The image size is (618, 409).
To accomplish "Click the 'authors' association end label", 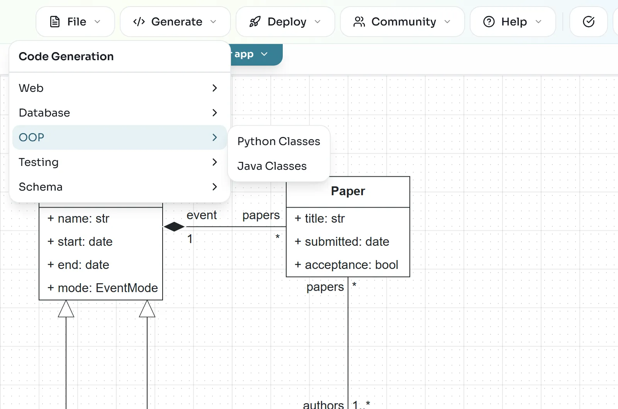I will (x=323, y=404).
